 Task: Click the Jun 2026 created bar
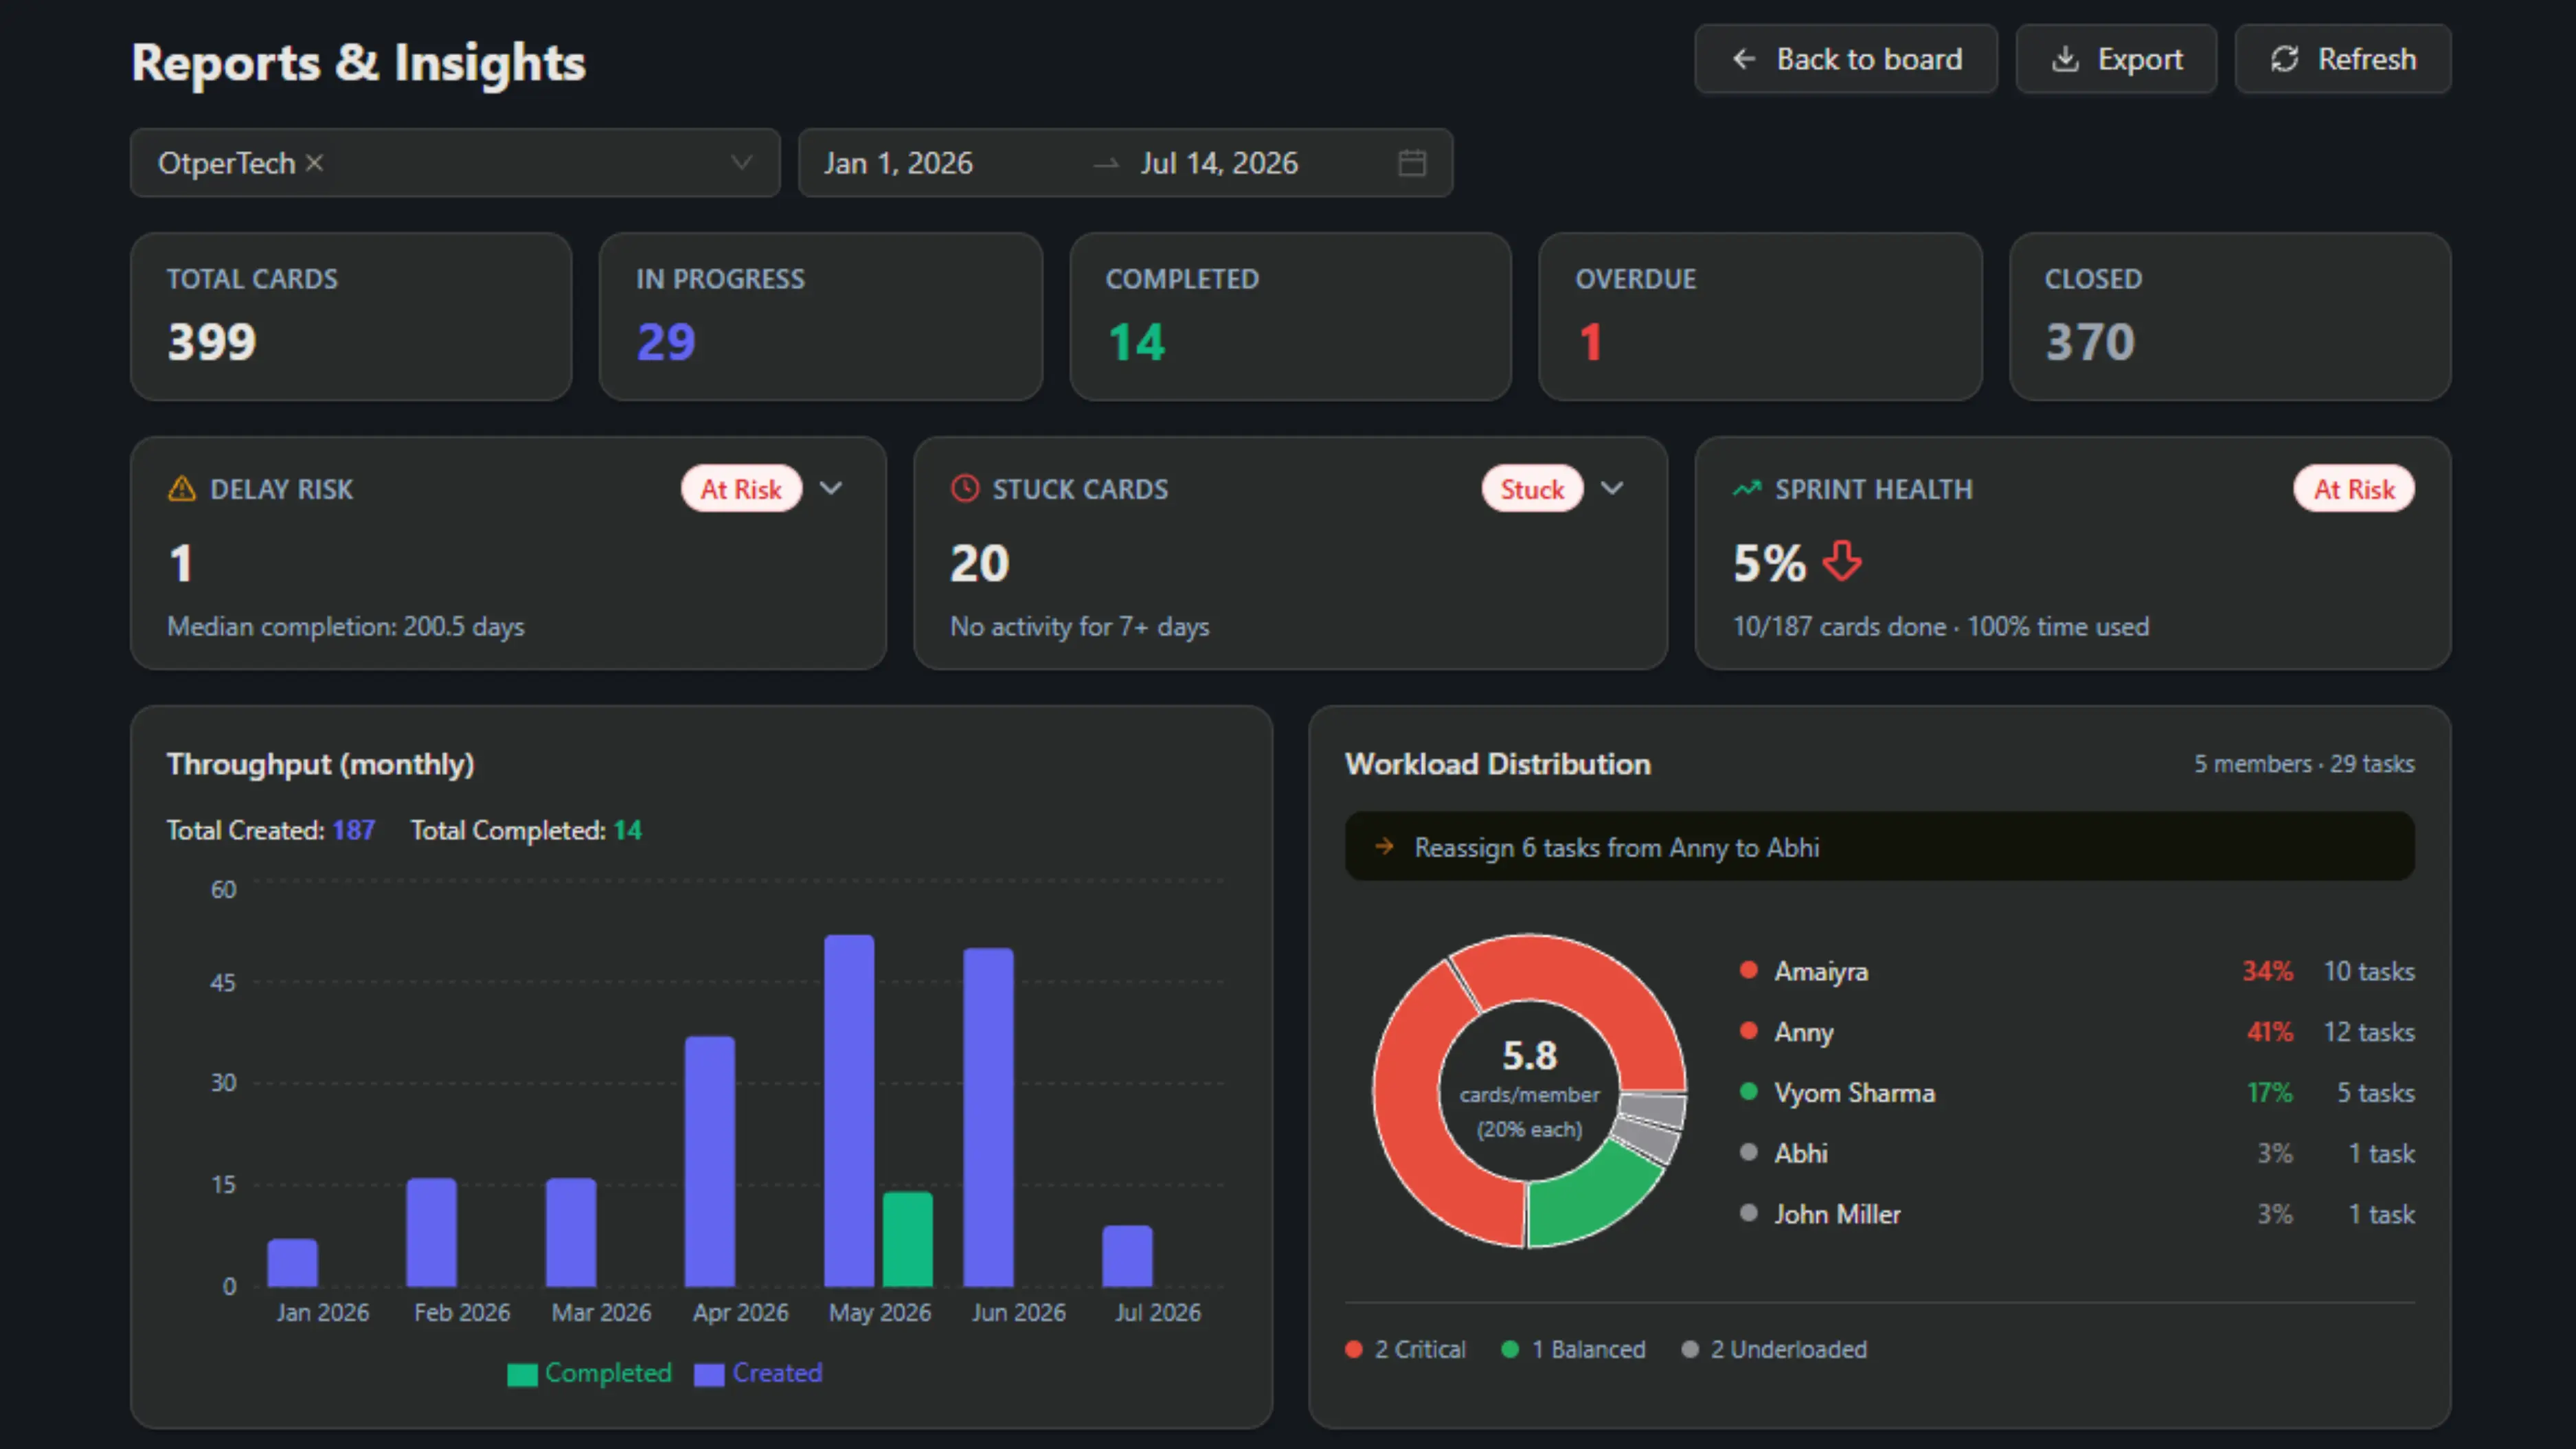988,1117
